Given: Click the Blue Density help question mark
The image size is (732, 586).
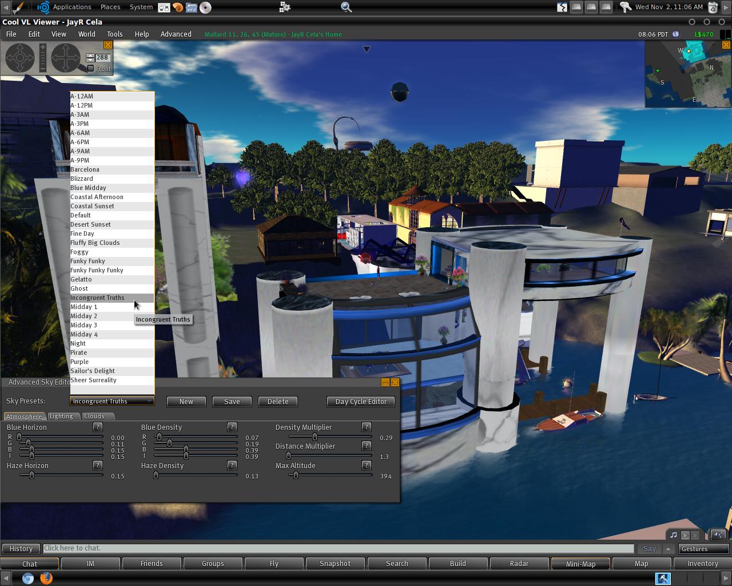Looking at the screenshot, I should coord(232,426).
